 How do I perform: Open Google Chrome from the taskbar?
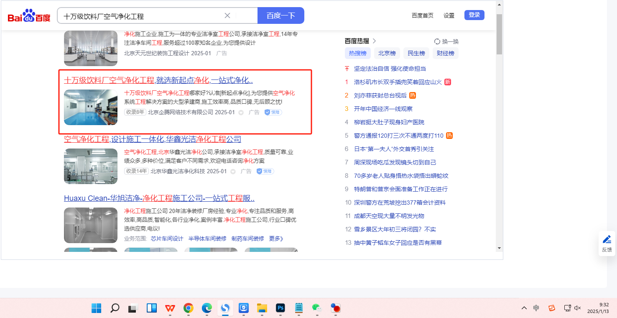[x=189, y=308]
